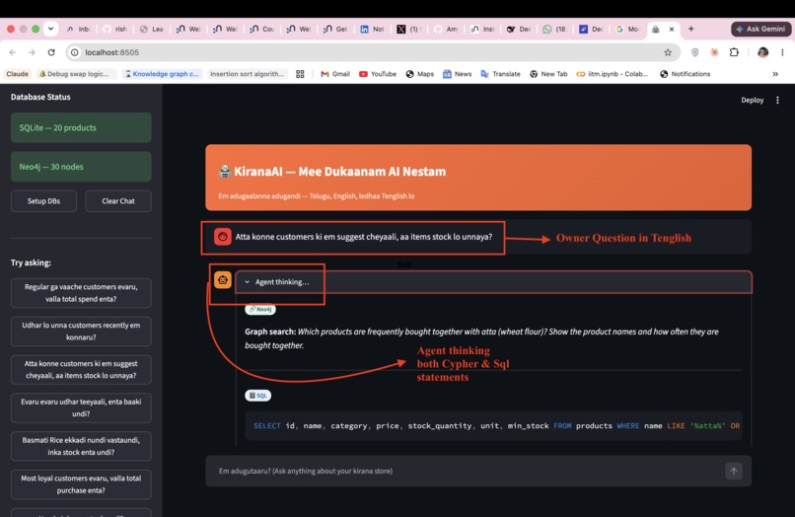Go forward in browser history
The width and height of the screenshot is (795, 517).
[x=32, y=52]
